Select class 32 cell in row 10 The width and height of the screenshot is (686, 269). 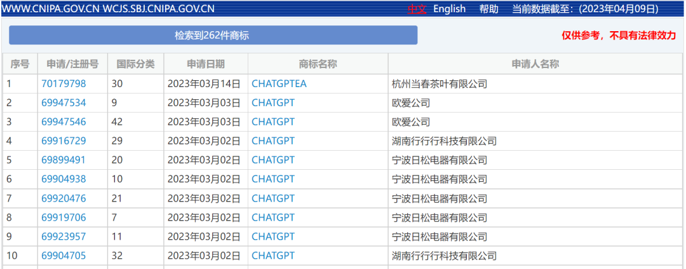pos(136,256)
